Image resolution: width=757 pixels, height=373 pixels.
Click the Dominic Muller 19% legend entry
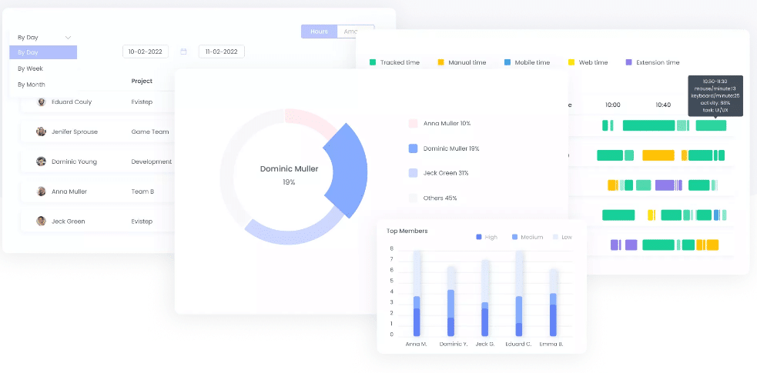click(x=451, y=148)
